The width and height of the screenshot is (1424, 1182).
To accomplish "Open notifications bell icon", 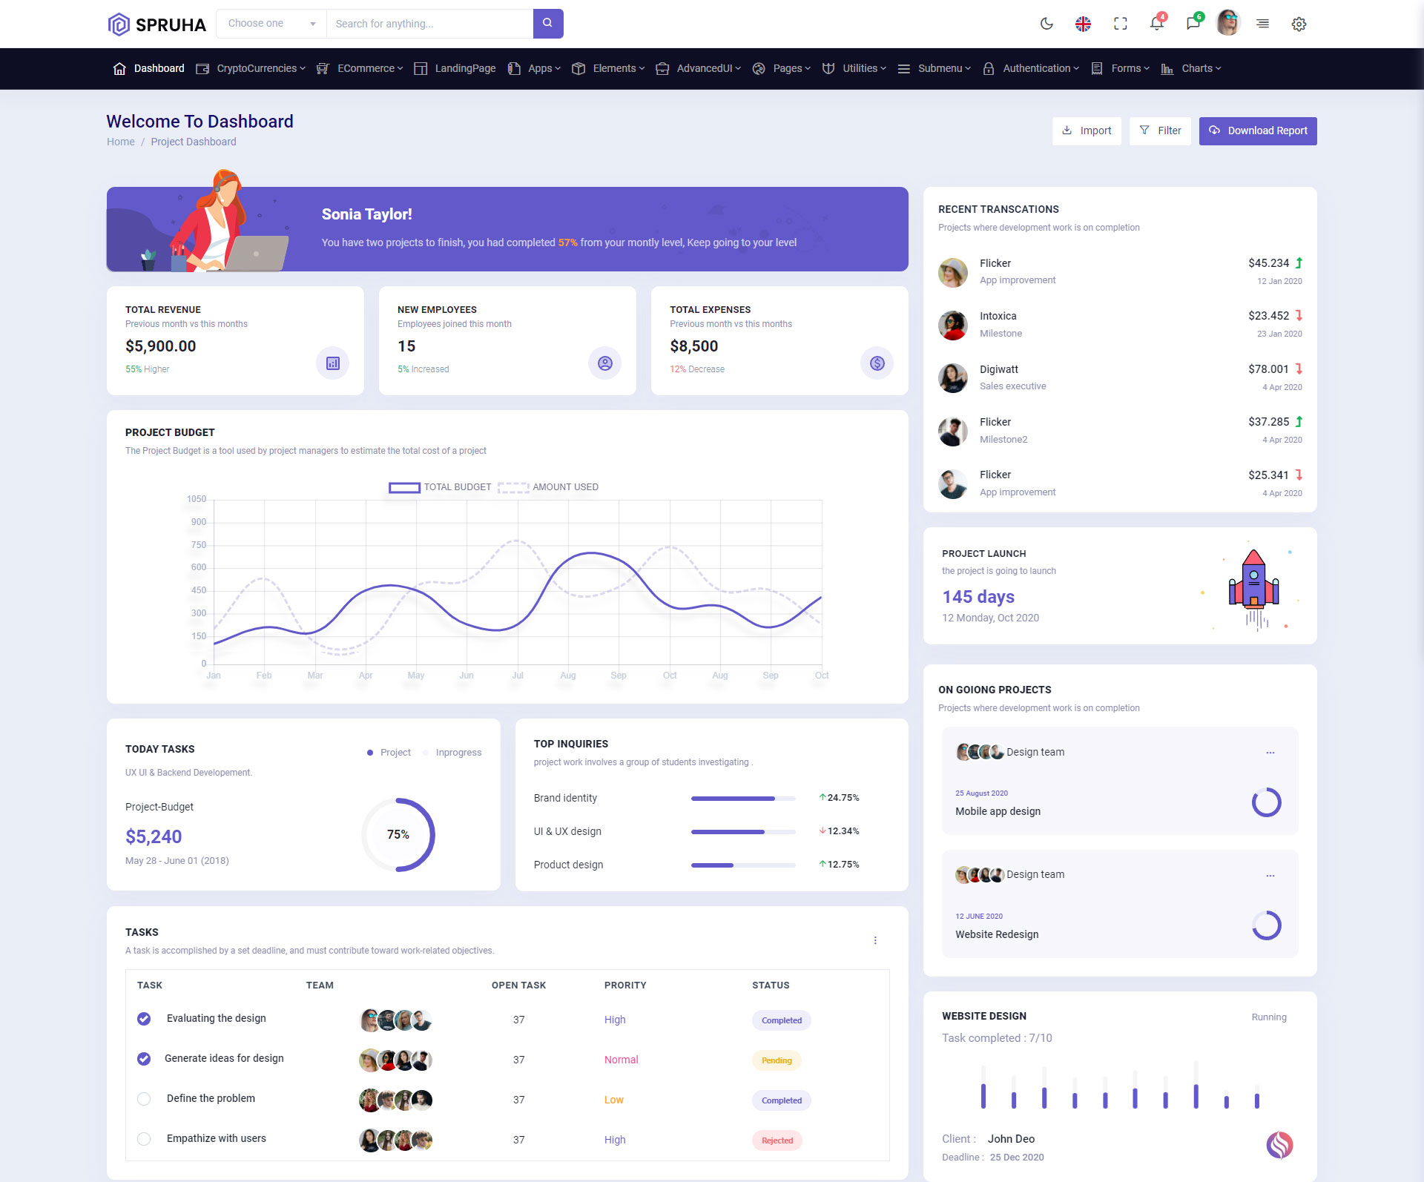I will click(1156, 24).
